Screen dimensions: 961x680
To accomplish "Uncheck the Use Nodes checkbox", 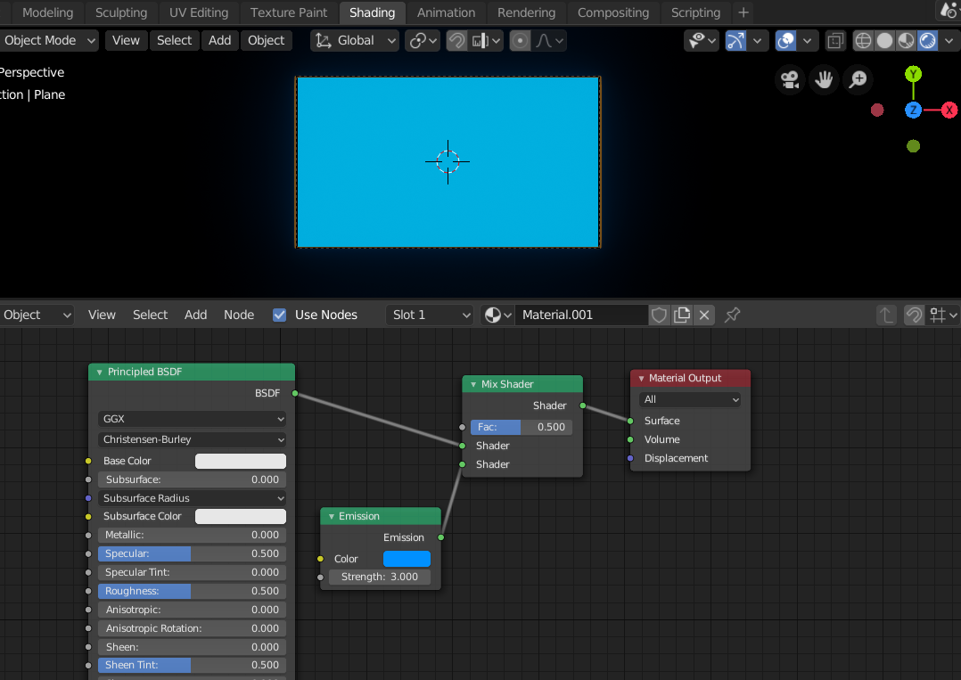I will click(x=280, y=315).
